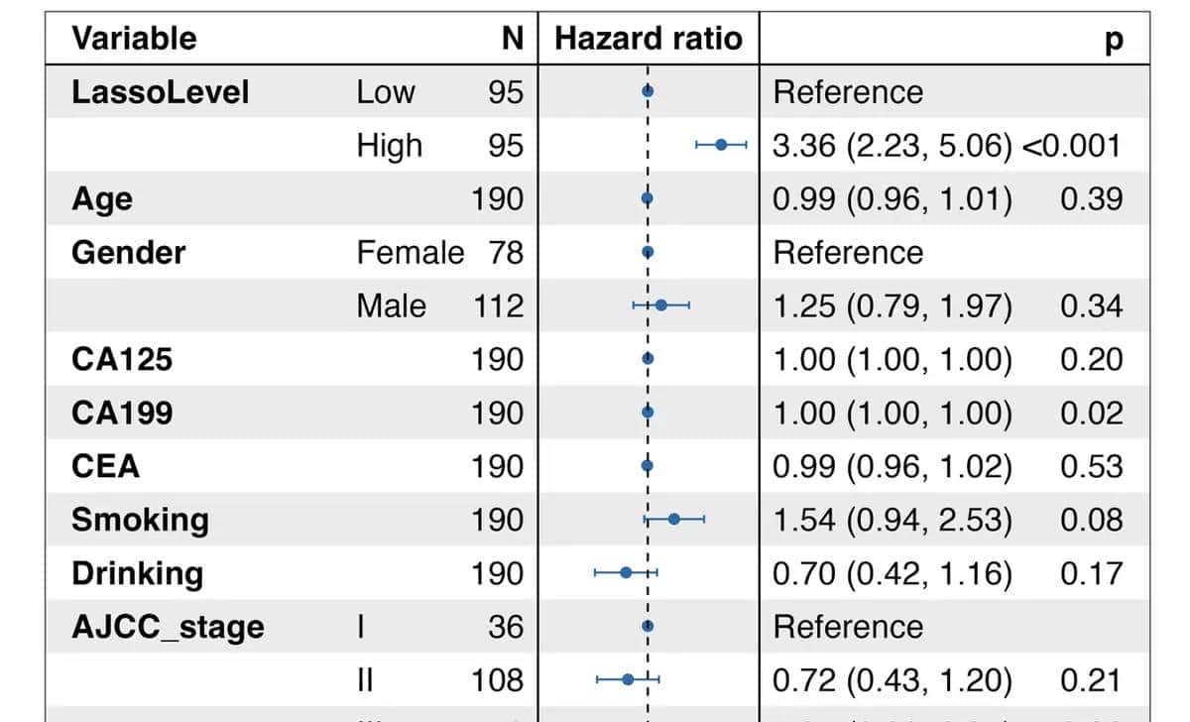The width and height of the screenshot is (1190, 722).
Task: Click the High LassoLevel hazard ratio dot
Action: pyautogui.click(x=721, y=145)
